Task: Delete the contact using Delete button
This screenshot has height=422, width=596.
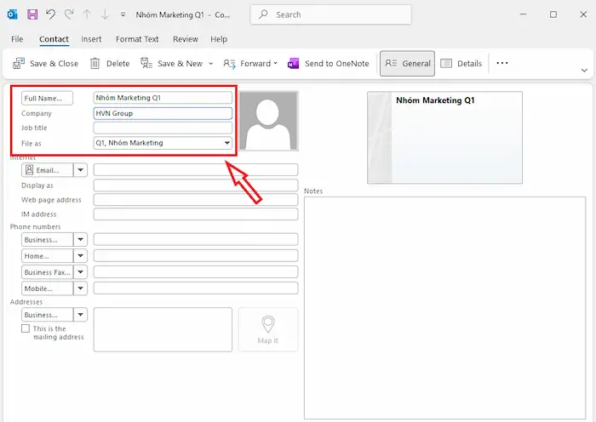Action: pos(110,64)
